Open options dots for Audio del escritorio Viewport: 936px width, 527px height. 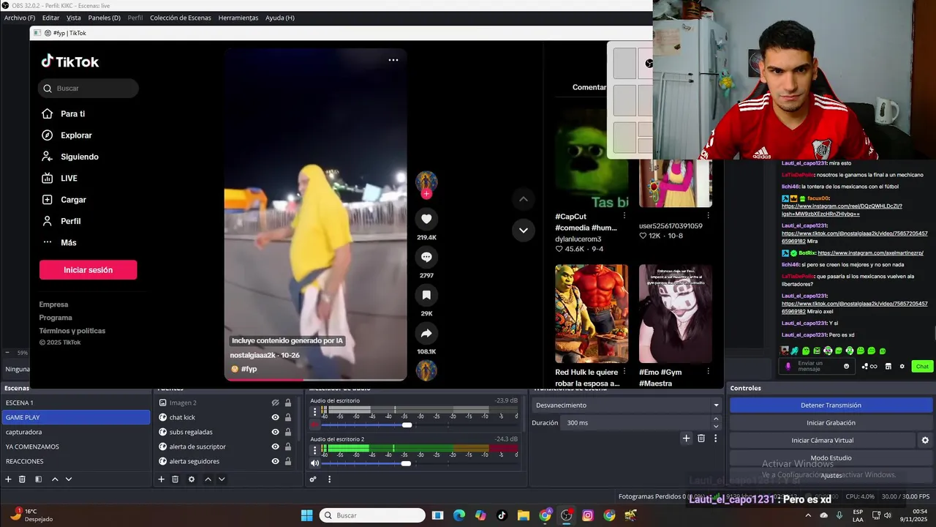pyautogui.click(x=315, y=412)
